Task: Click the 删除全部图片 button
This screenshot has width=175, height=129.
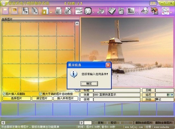Action: pyautogui.click(x=164, y=123)
